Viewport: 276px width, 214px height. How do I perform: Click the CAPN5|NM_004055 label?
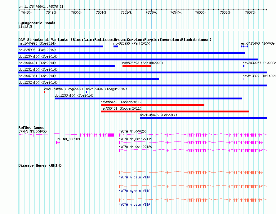(x=33, y=132)
